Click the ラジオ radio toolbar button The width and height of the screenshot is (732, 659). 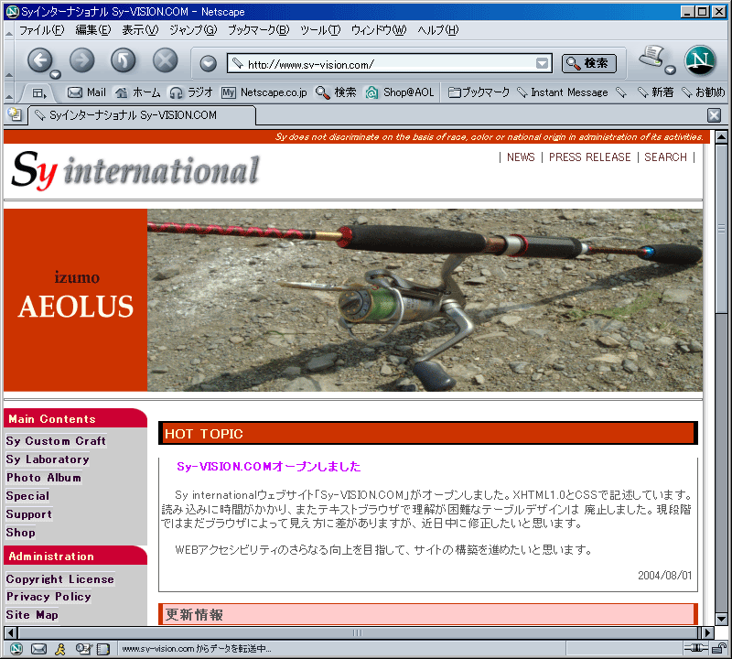coord(191,92)
